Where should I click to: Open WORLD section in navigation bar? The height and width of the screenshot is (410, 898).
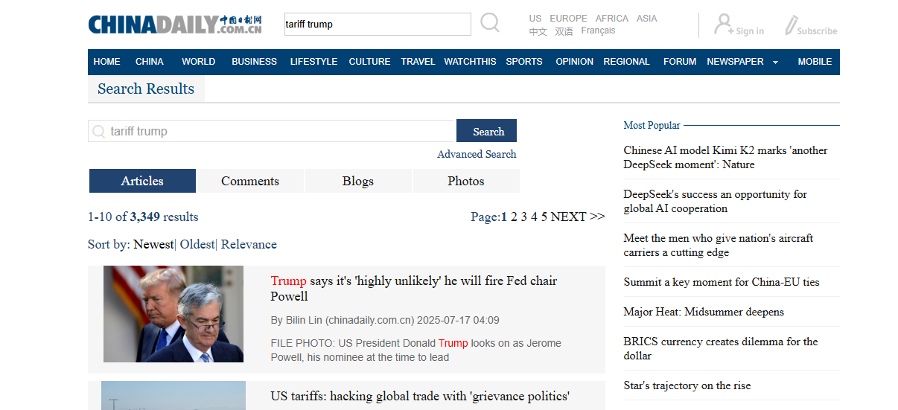[x=199, y=62]
